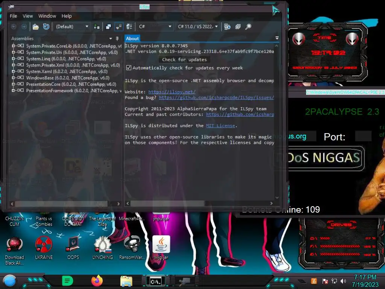Screen dimensions: 385x289
Task: Switch to the command prompt taskbar button
Action: [x=156, y=281]
